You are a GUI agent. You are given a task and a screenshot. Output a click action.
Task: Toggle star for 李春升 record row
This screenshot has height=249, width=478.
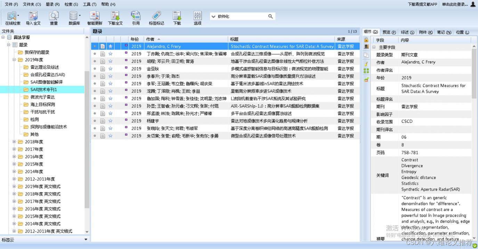pos(110,76)
